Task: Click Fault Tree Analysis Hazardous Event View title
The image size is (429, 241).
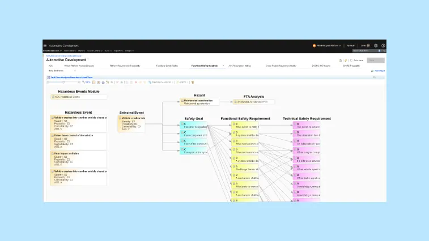Action: [x=71, y=78]
